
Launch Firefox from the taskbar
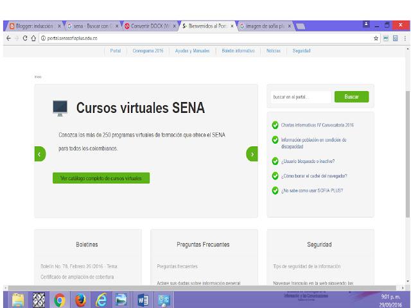(80, 300)
